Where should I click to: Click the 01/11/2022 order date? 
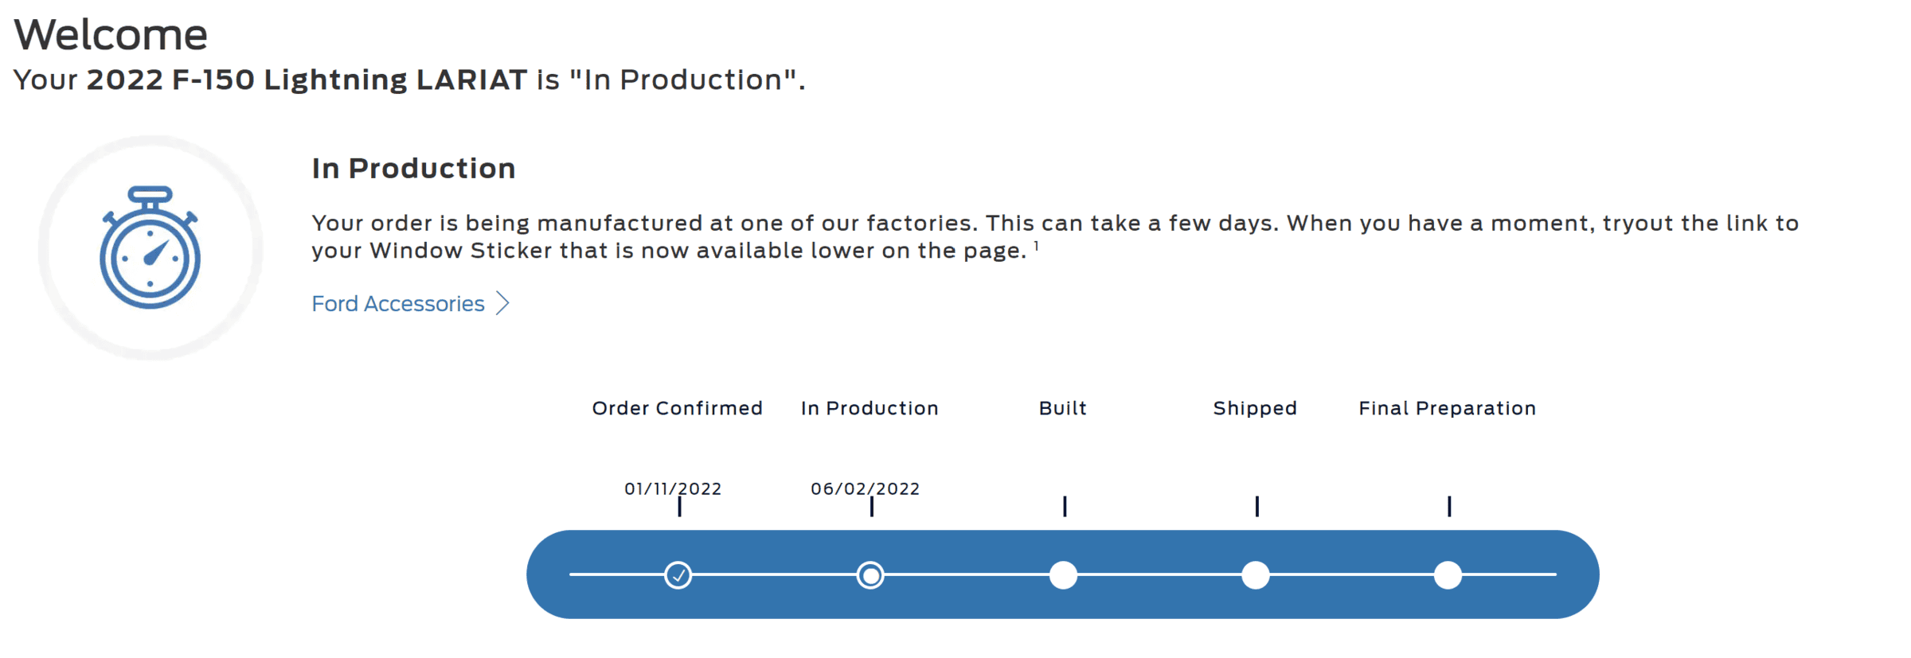pyautogui.click(x=673, y=489)
